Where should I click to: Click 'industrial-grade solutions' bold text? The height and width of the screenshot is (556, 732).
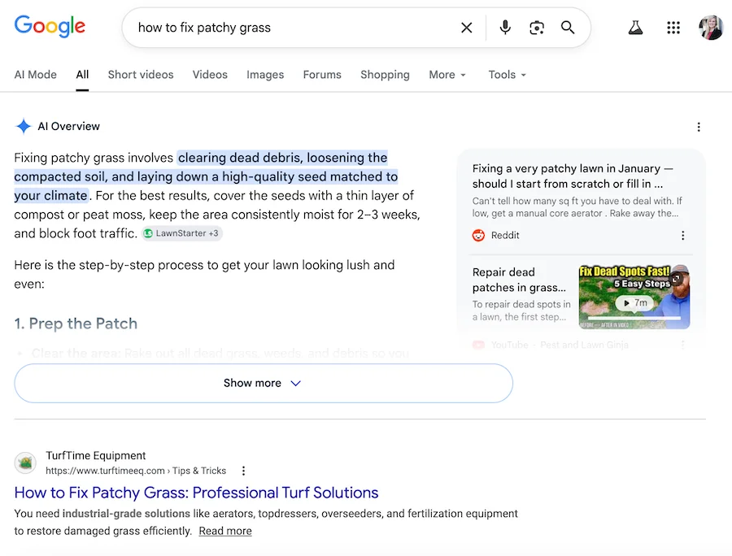tap(126, 514)
